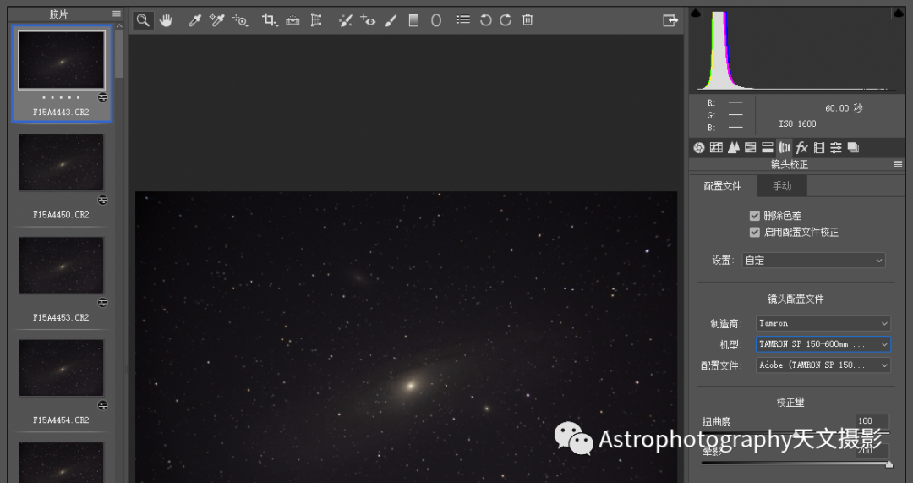Click the 扭曲度 value field showing 100
The height and width of the screenshot is (483, 913).
point(872,420)
